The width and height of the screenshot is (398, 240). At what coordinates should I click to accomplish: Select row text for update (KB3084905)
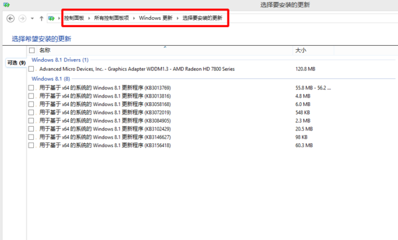(x=105, y=121)
